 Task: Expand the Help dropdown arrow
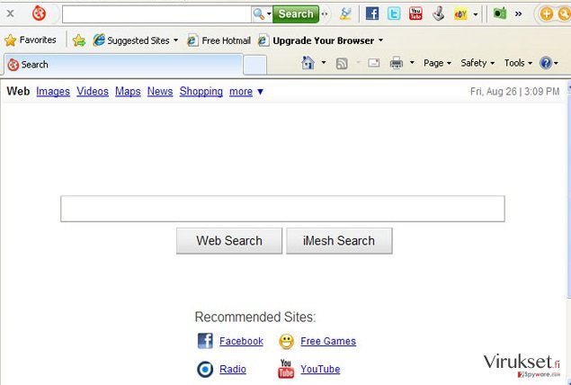(556, 63)
